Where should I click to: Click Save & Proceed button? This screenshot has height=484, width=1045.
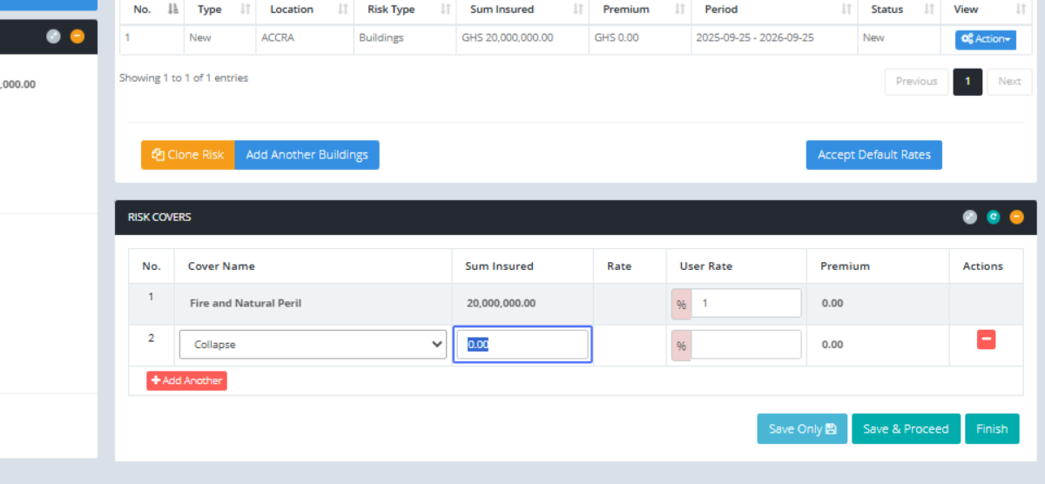(906, 429)
